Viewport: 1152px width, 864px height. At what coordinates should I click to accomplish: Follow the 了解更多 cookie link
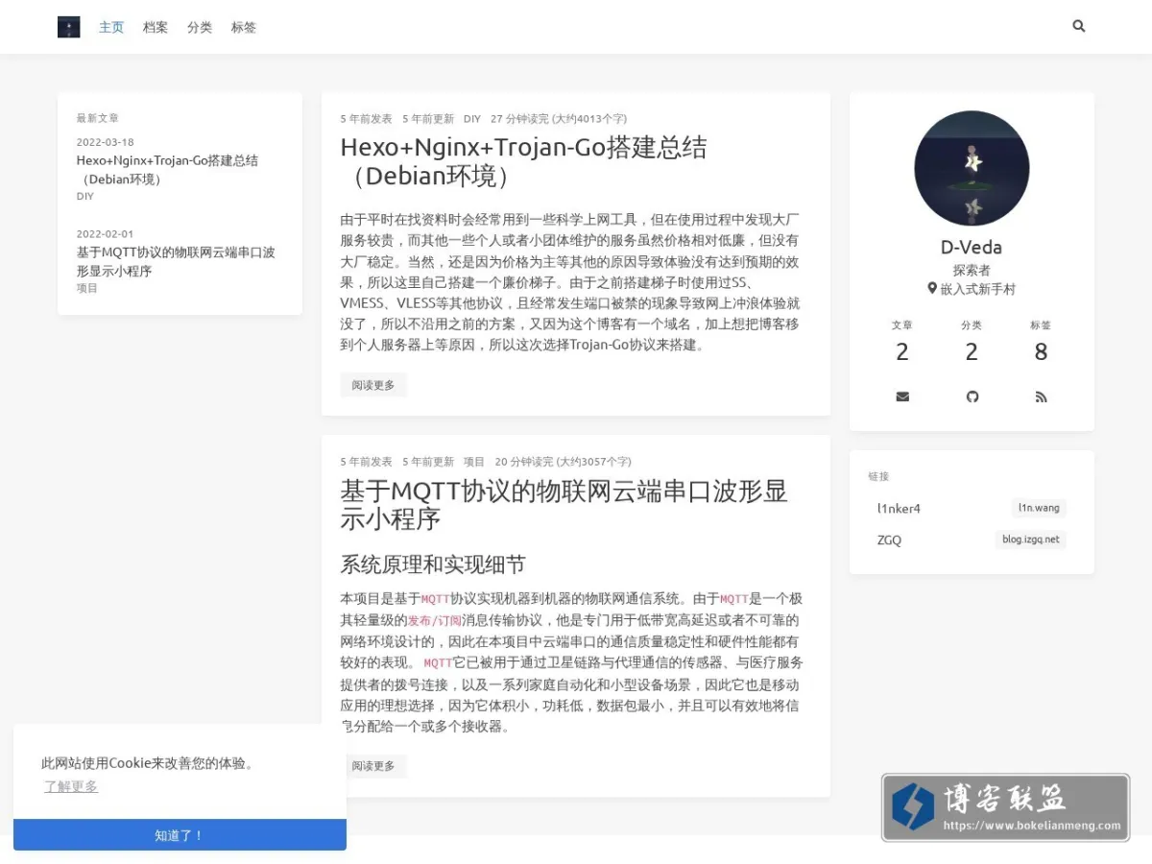[71, 786]
